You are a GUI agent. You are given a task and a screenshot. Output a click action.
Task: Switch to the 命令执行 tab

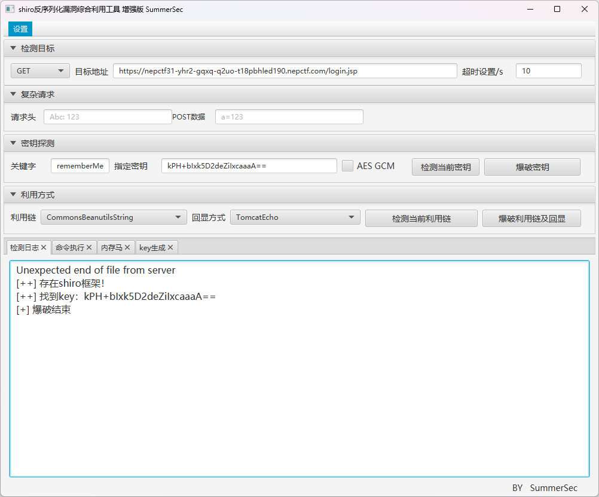click(x=69, y=247)
